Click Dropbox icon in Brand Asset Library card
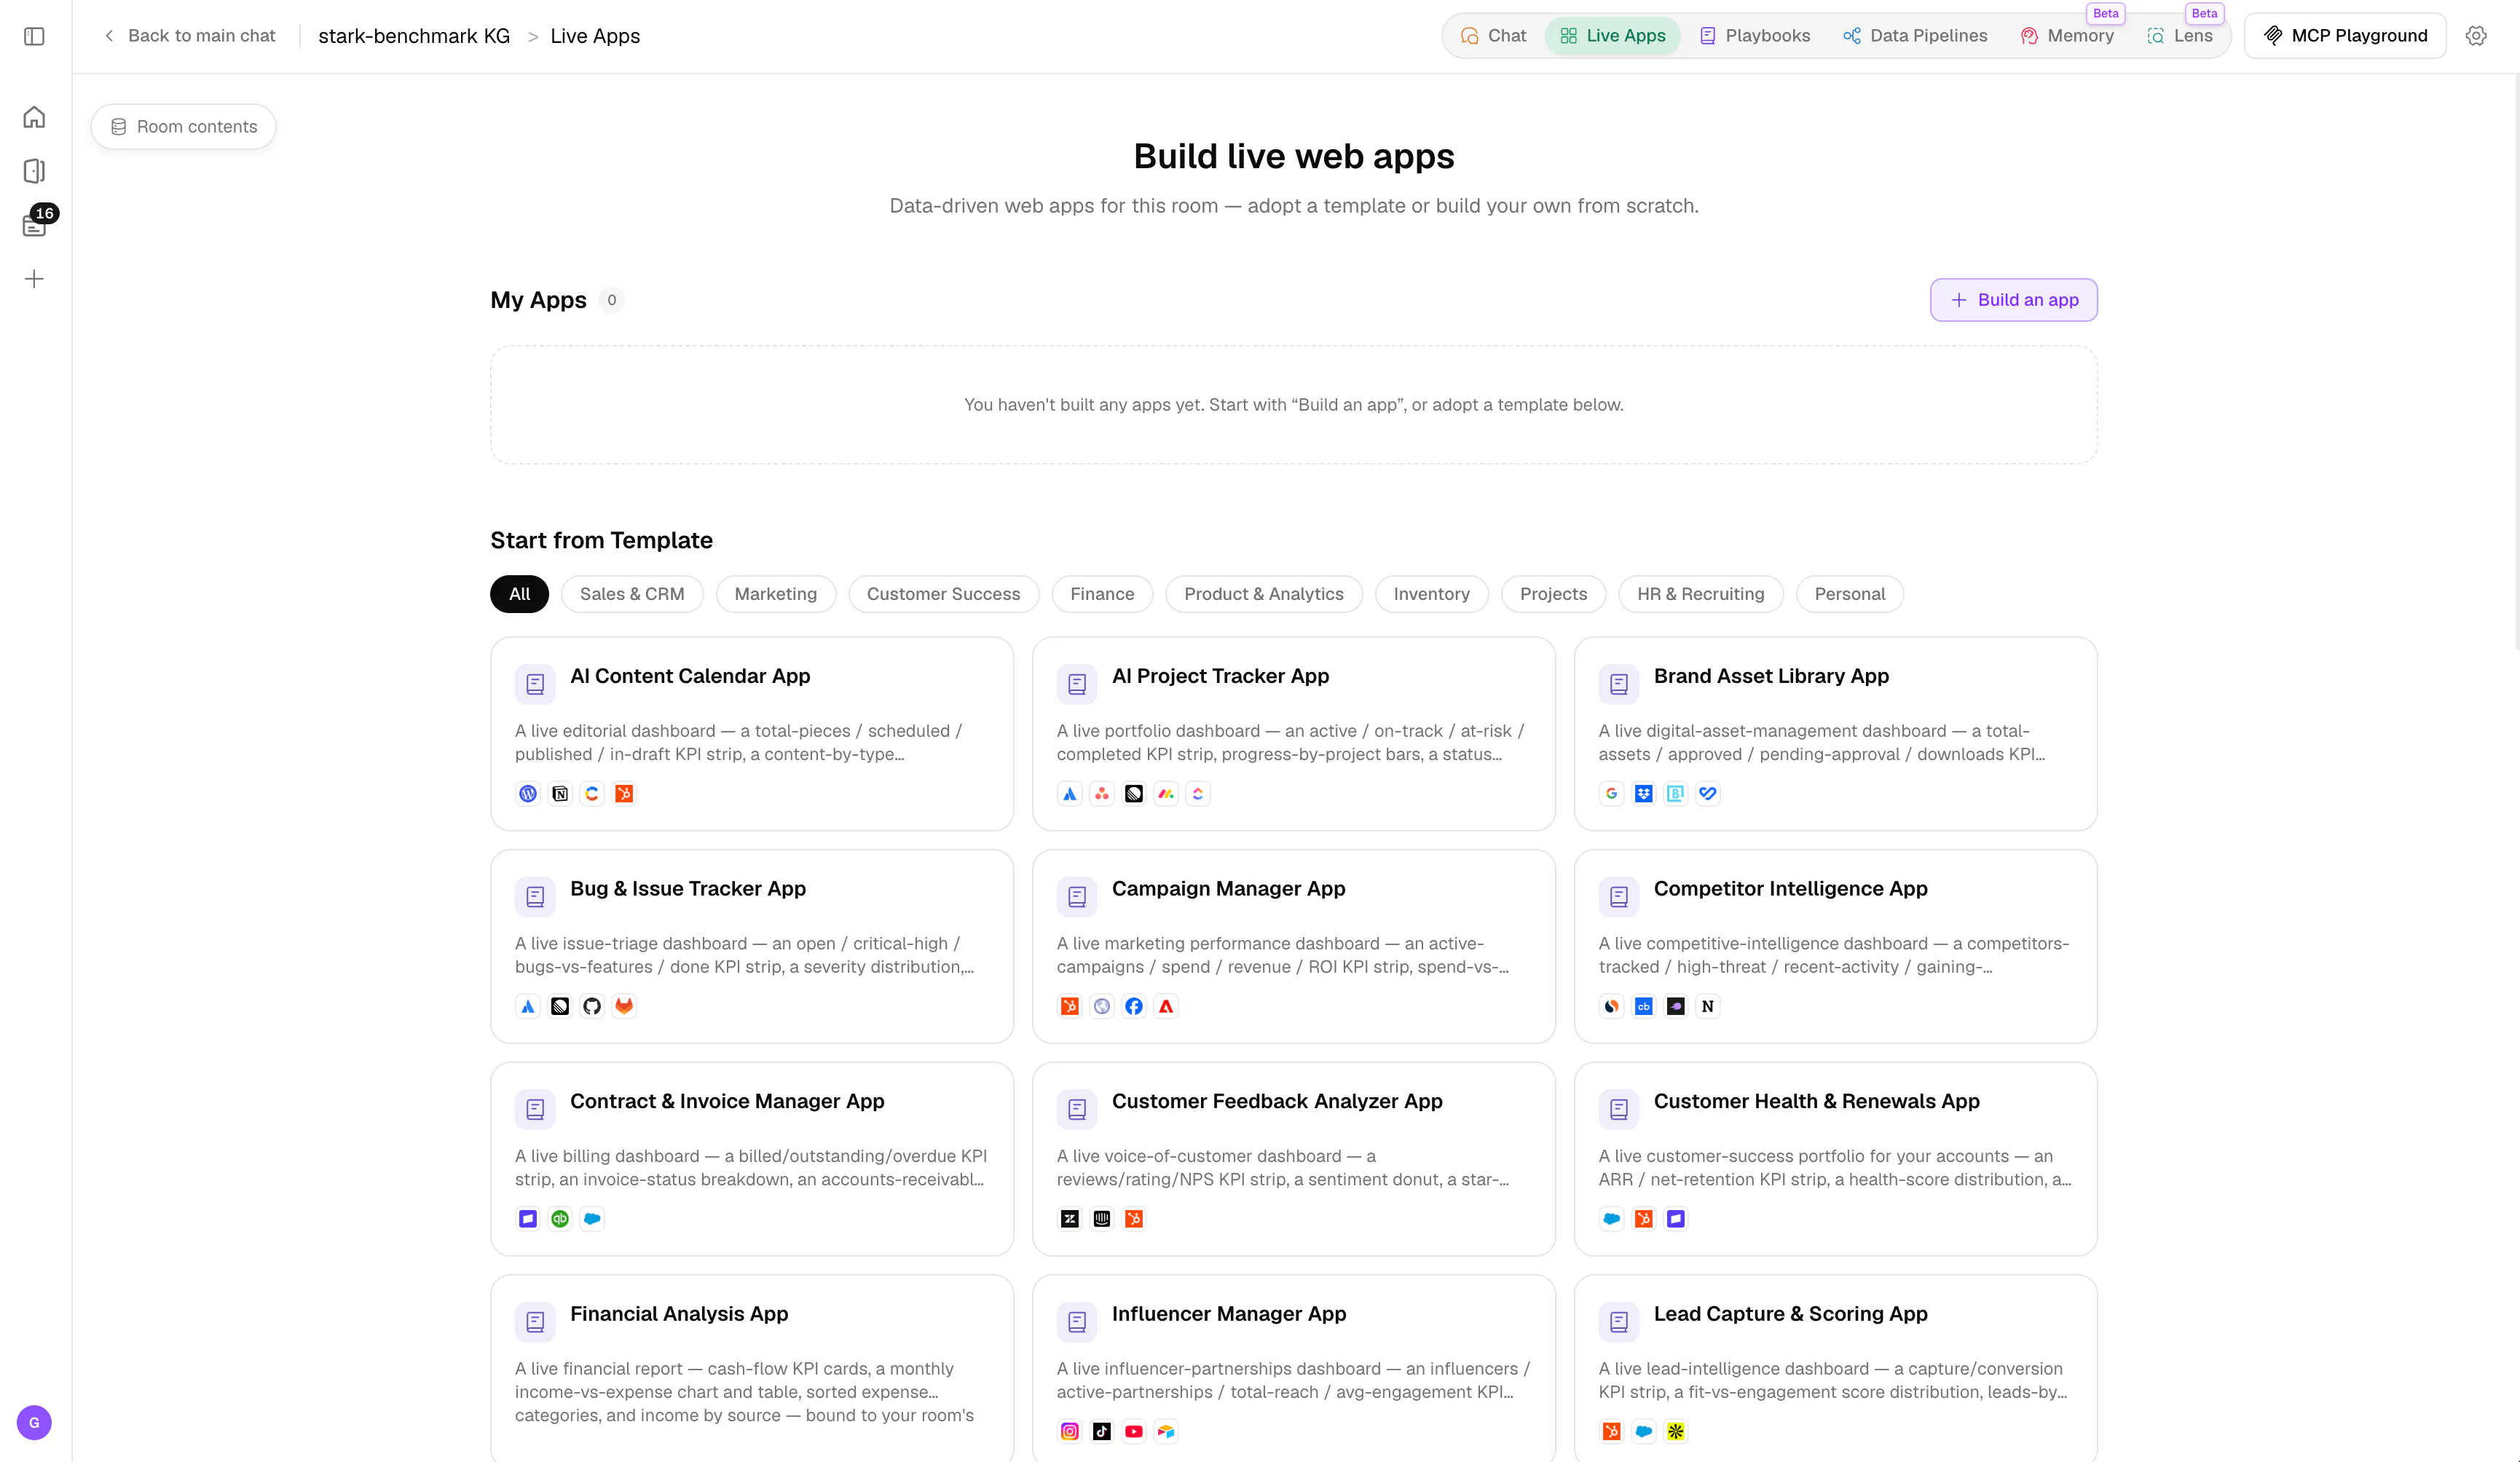This screenshot has width=2520, height=1462. [1644, 793]
